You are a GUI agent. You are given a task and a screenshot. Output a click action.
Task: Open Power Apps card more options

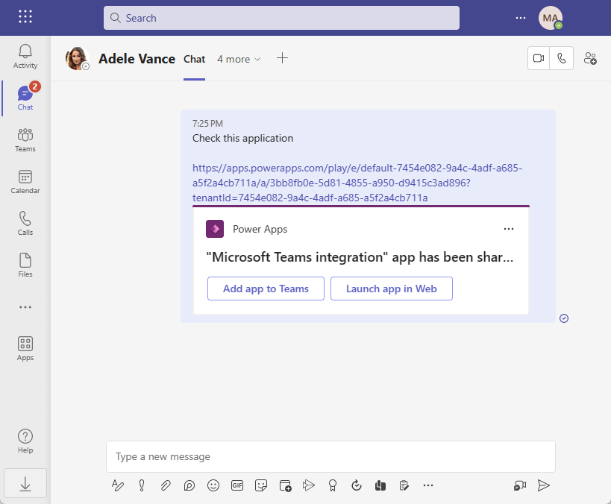[x=509, y=229]
